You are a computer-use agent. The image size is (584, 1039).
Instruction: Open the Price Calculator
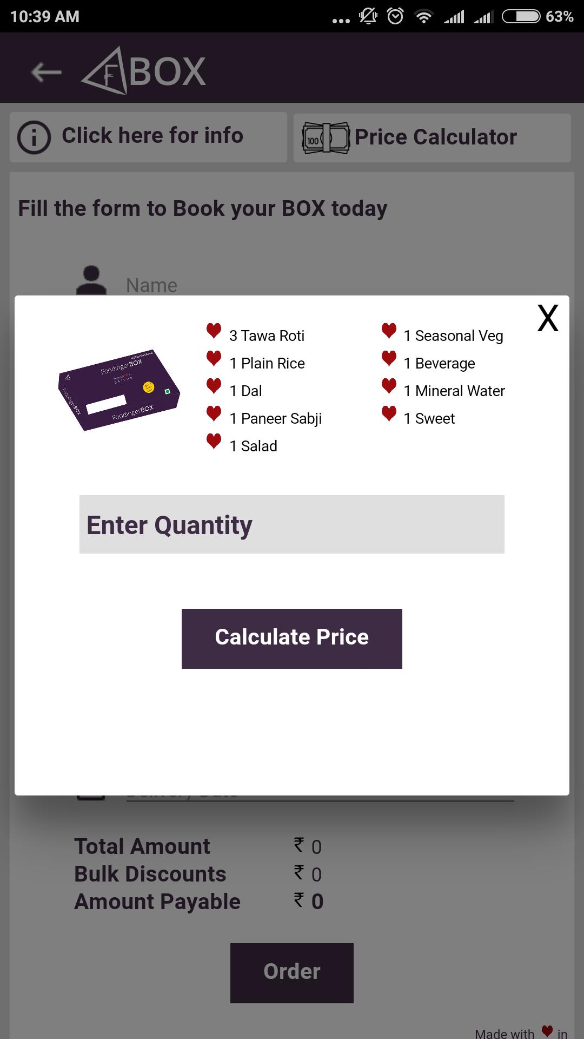(x=431, y=137)
